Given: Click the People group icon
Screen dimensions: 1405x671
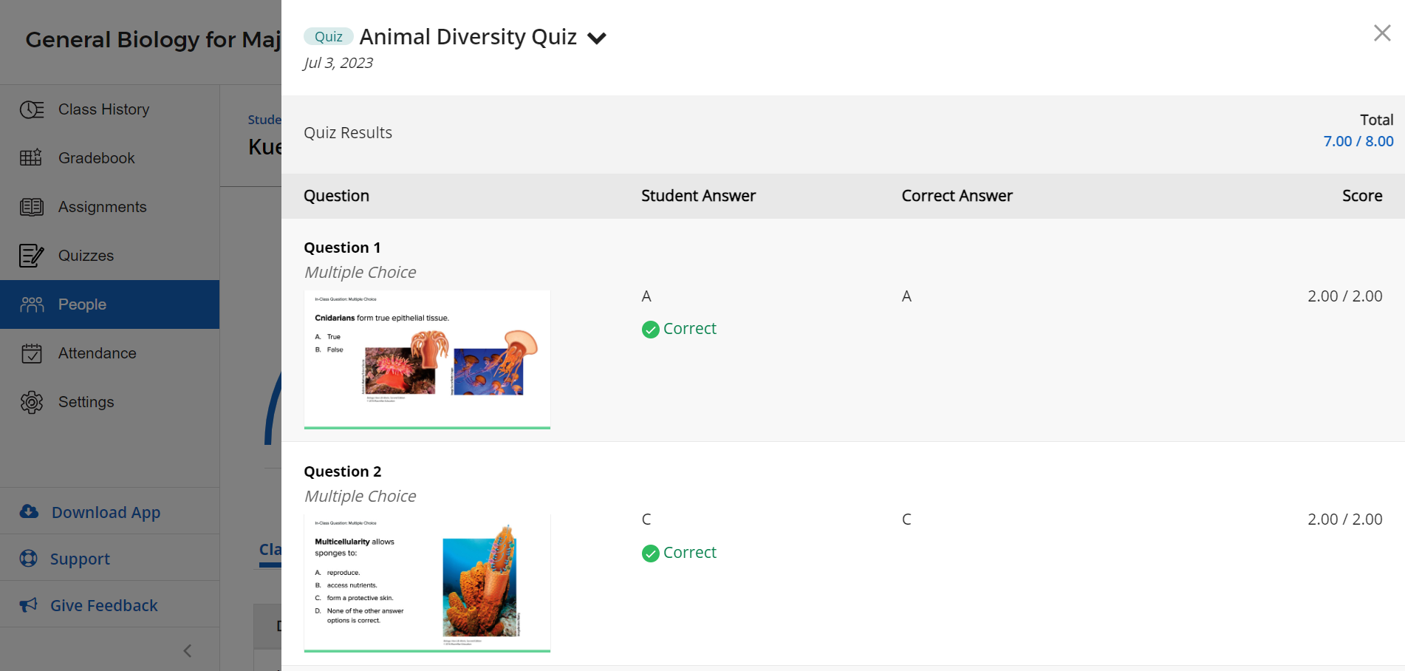Looking at the screenshot, I should 32,304.
